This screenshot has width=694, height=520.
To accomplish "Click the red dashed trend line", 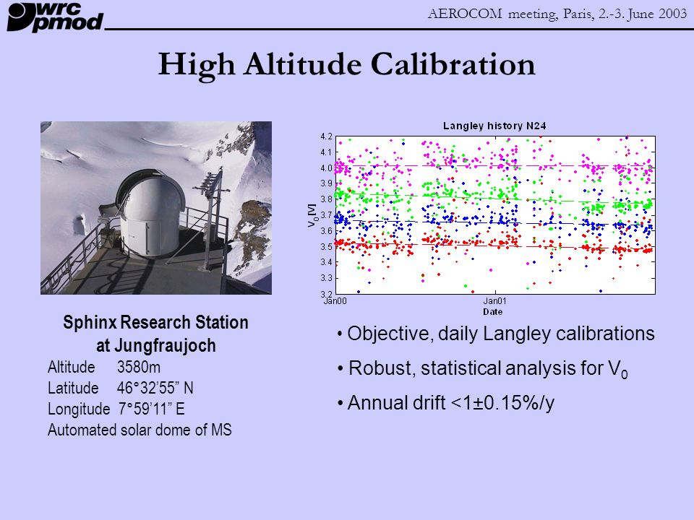I will pyautogui.click(x=495, y=246).
